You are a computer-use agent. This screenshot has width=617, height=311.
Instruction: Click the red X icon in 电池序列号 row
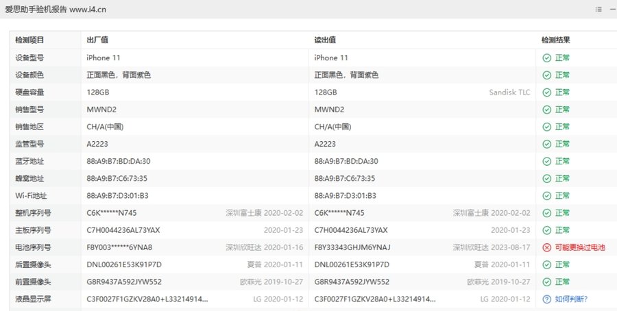coord(546,247)
